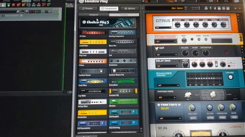The height and width of the screenshot is (137, 245).
Task: Open the Vintage Verb preset dropdown
Action: pyautogui.click(x=167, y=97)
